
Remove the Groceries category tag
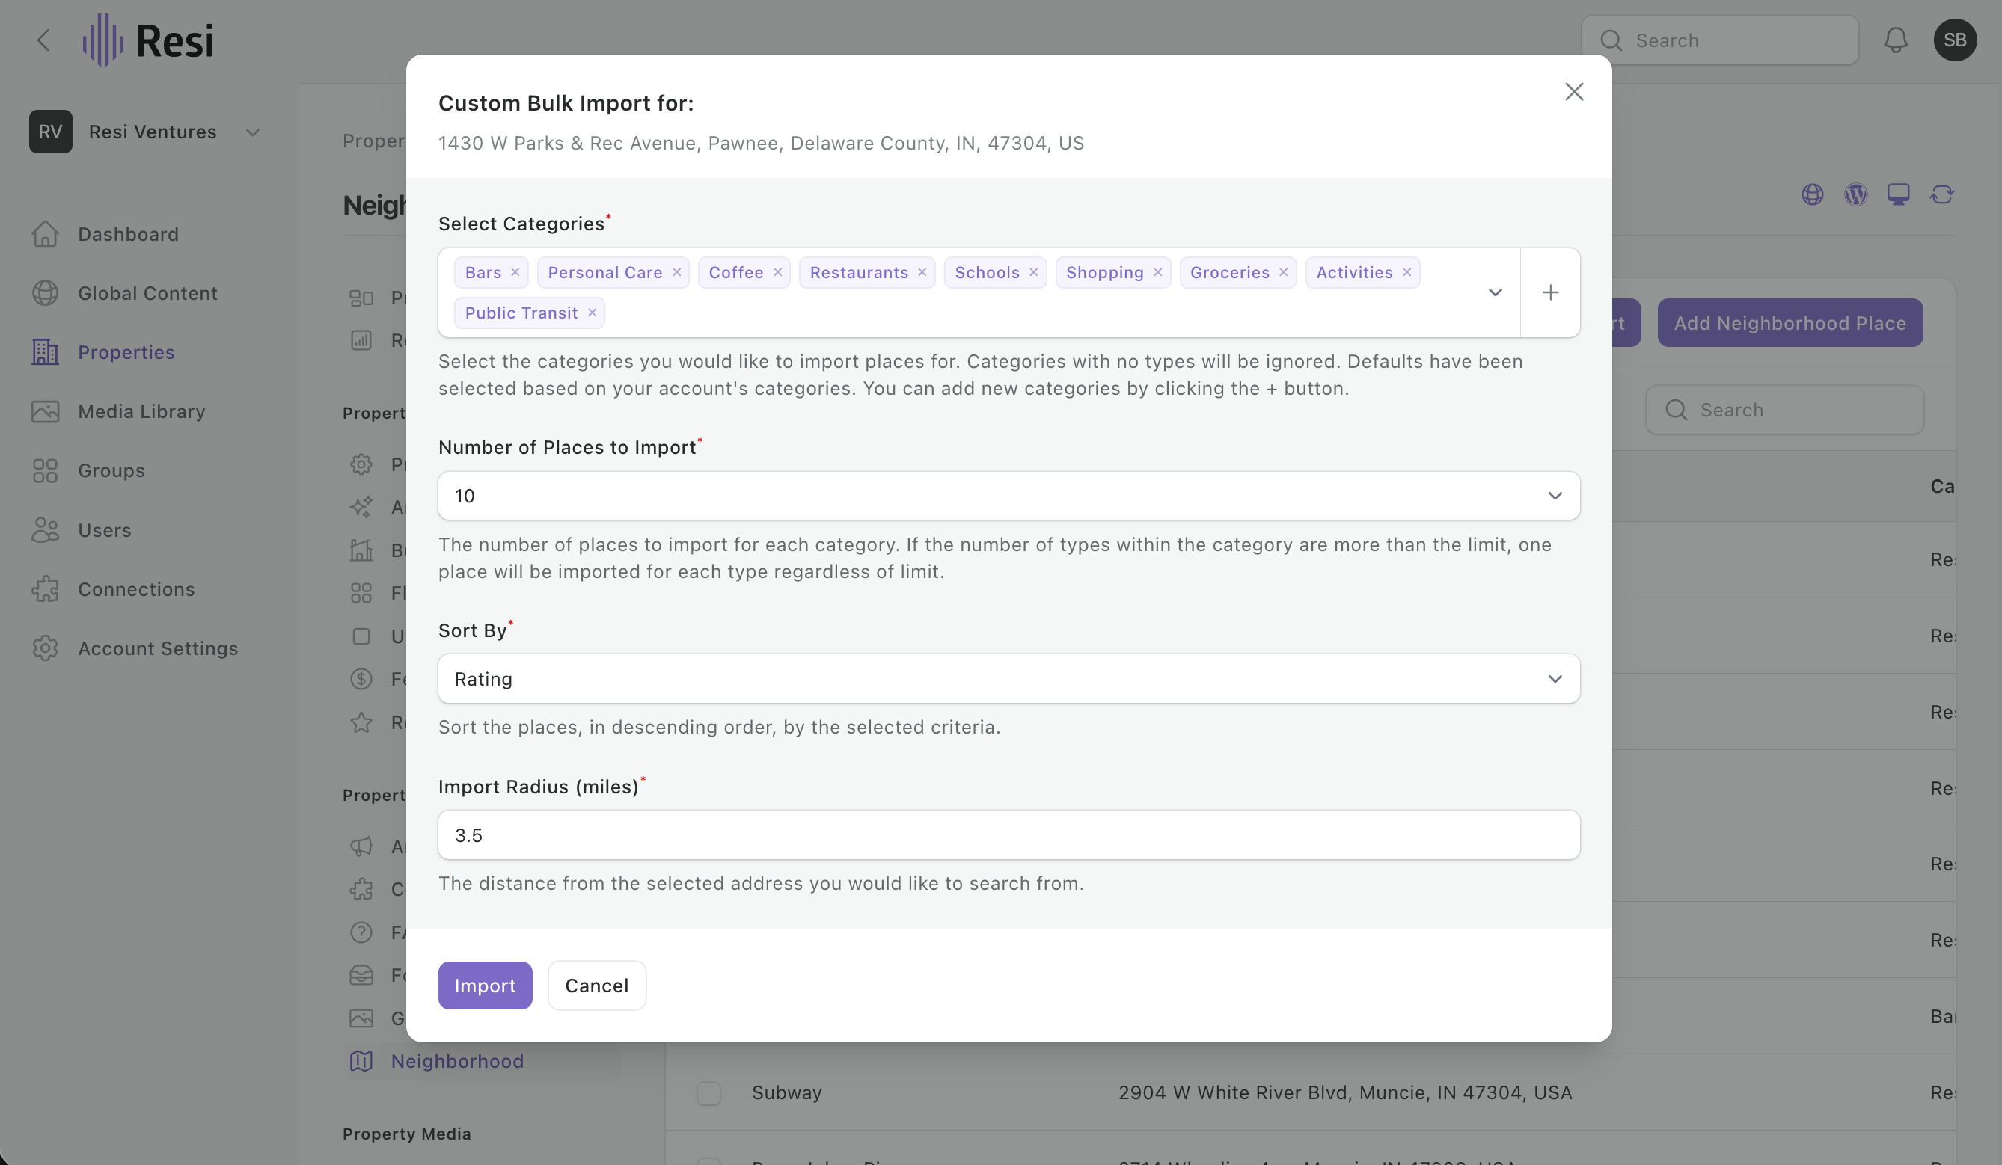[1283, 272]
